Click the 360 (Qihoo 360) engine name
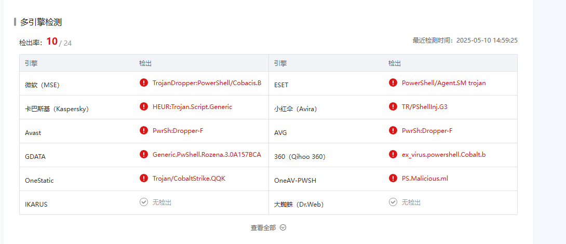Viewport: 566px width, 244px height. click(300, 157)
